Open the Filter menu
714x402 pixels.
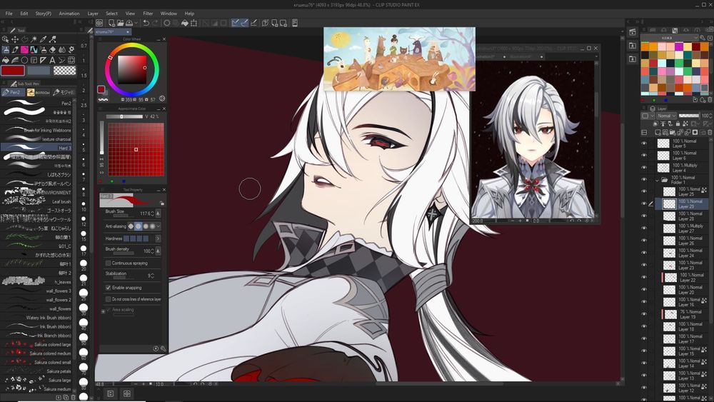pos(148,13)
